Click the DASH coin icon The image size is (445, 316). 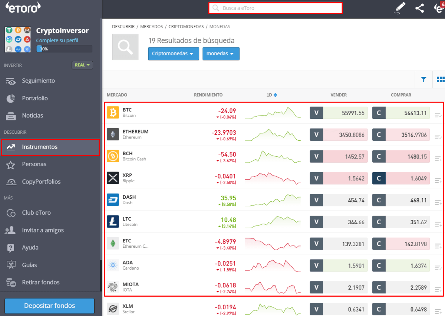[113, 200]
